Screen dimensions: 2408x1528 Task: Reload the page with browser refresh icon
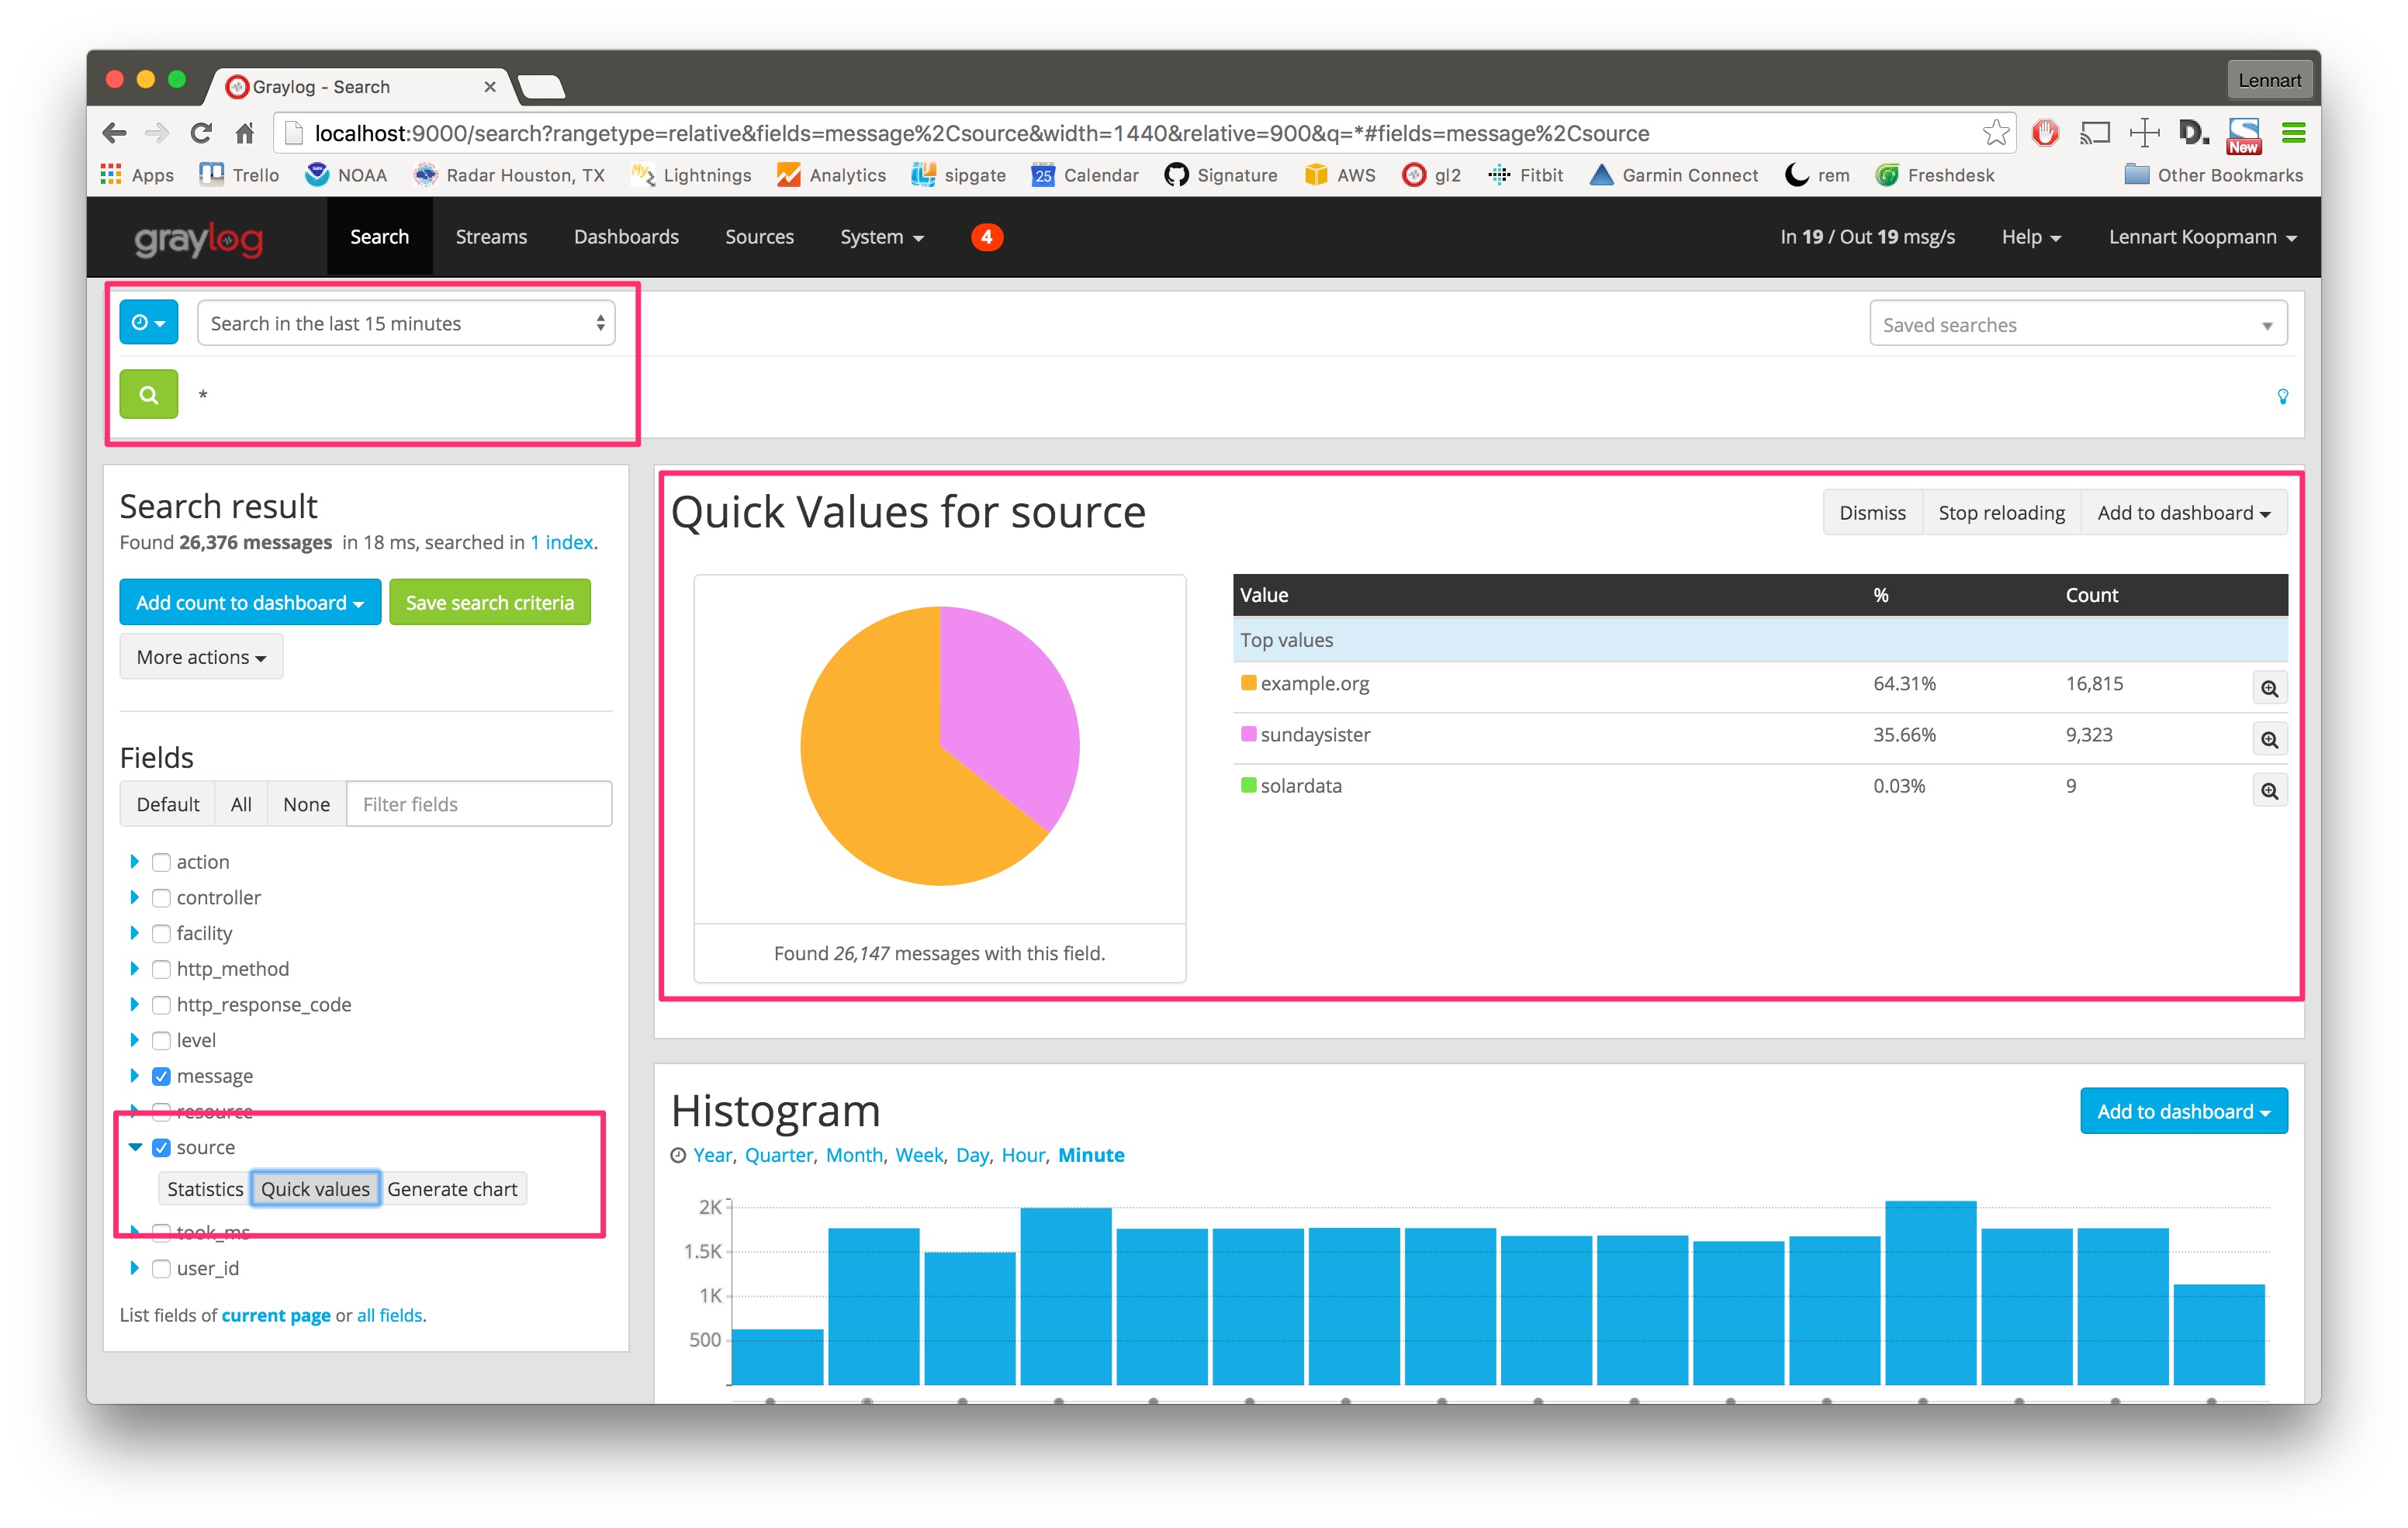[201, 133]
